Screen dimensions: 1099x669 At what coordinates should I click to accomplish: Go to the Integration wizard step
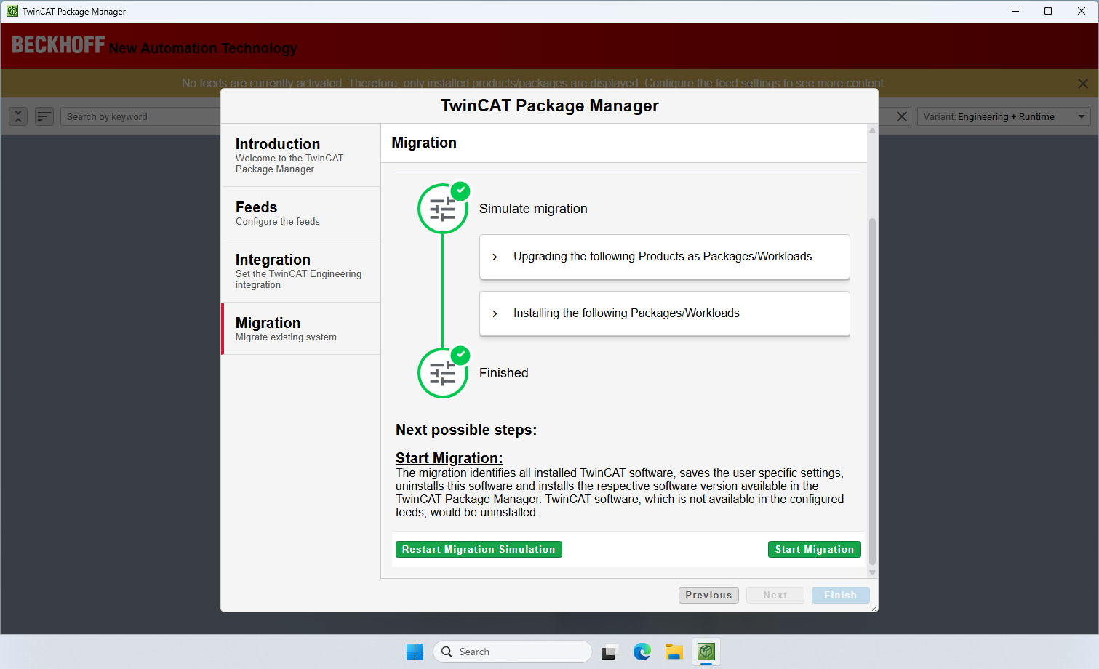(301, 271)
